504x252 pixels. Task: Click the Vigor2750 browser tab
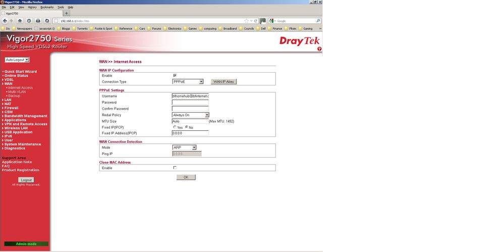pyautogui.click(x=31, y=13)
